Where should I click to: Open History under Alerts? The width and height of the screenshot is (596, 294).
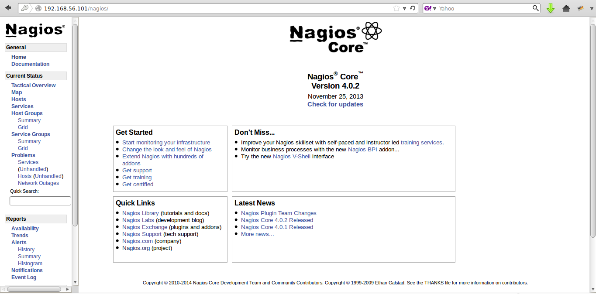[26, 250]
